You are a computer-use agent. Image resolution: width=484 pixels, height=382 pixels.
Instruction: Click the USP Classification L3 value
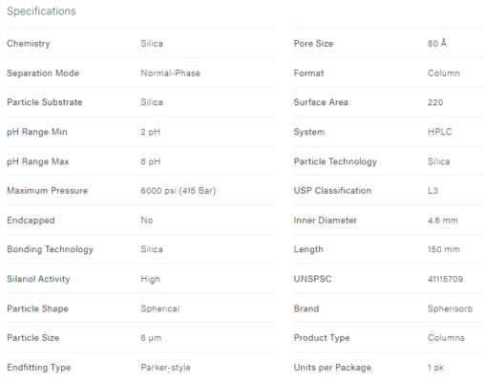432,191
